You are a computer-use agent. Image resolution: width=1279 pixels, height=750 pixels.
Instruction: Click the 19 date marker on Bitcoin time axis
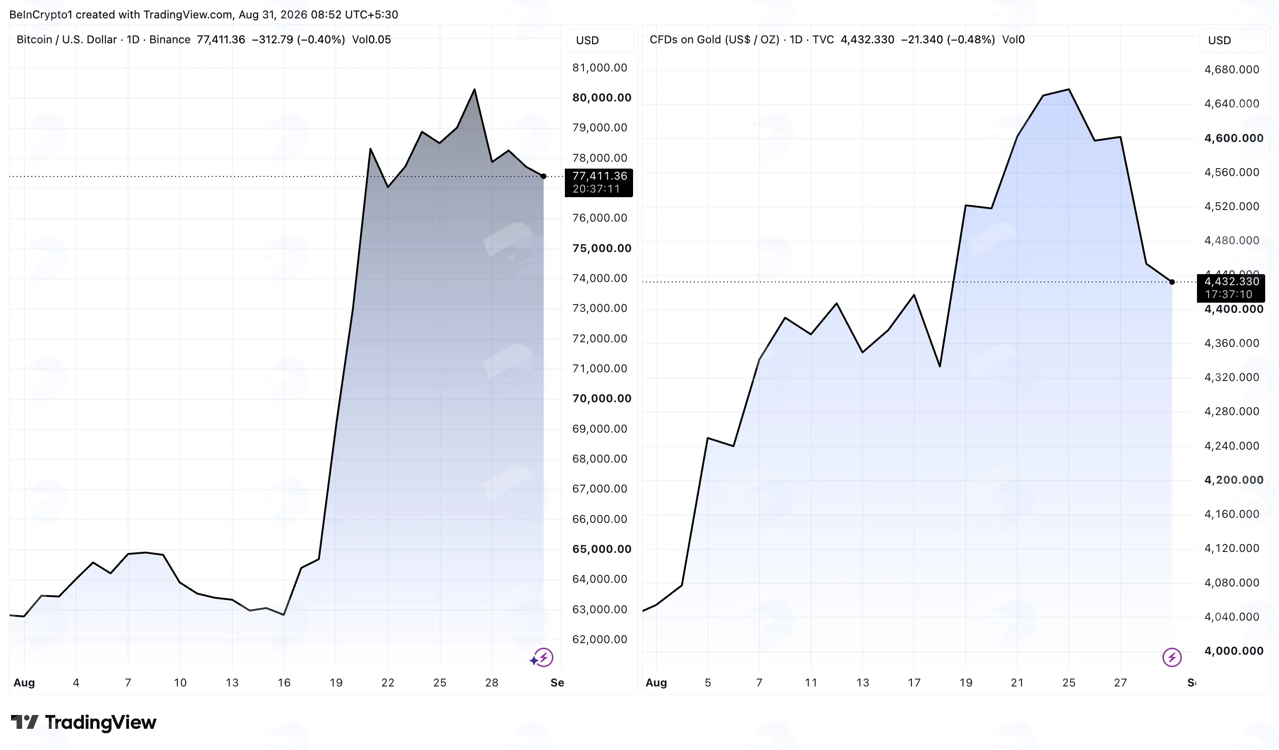[x=336, y=683]
